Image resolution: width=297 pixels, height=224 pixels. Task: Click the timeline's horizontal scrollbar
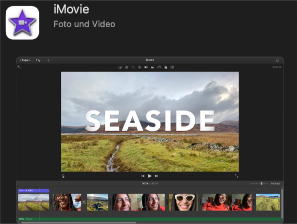(x=79, y=223)
